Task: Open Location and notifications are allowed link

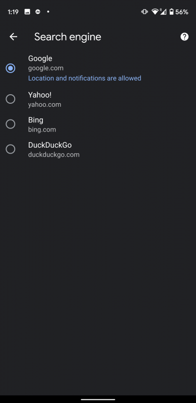Action: [x=85, y=78]
